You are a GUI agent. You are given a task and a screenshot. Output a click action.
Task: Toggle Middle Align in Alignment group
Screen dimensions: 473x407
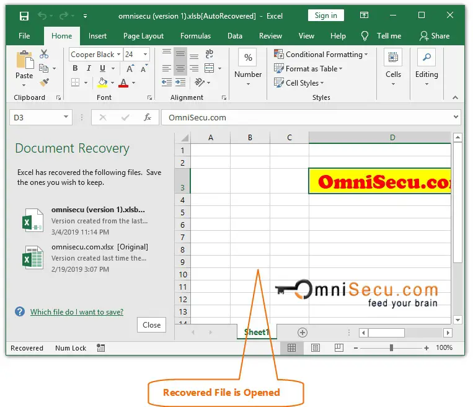[180, 54]
